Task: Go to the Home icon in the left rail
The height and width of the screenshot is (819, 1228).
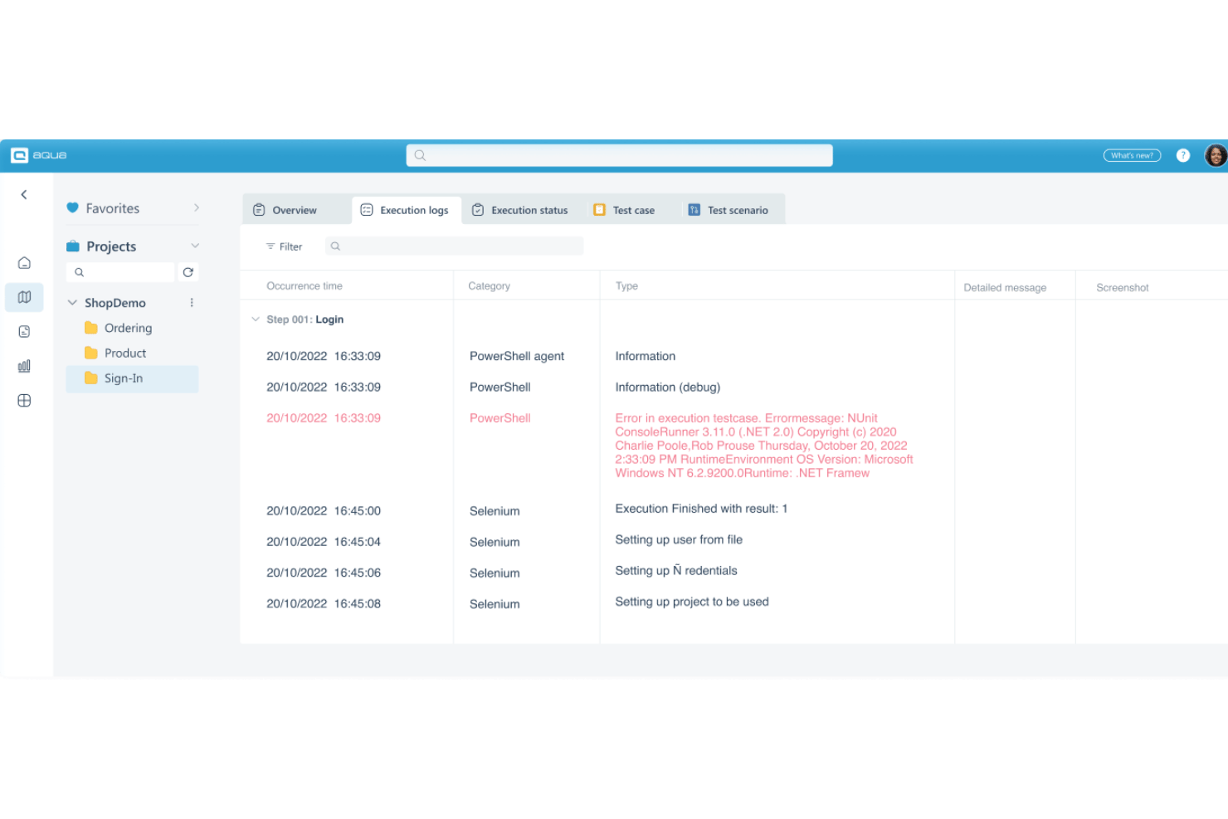Action: pyautogui.click(x=24, y=263)
